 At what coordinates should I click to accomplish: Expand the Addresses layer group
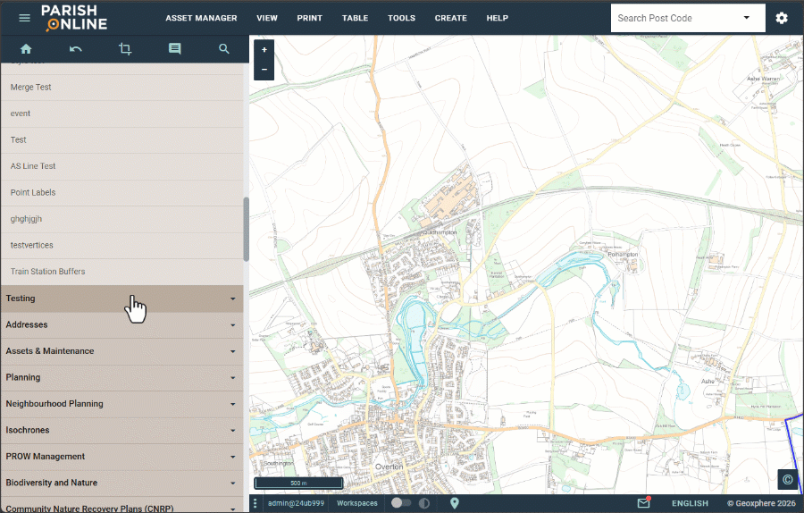(121, 325)
